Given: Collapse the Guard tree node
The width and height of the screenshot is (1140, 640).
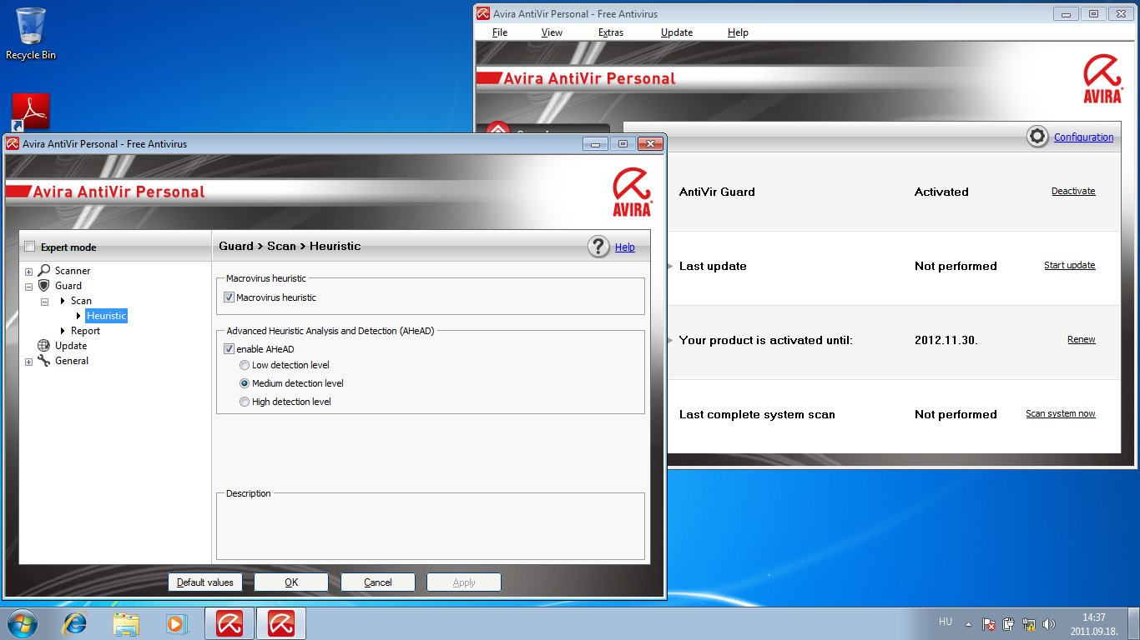Looking at the screenshot, I should coord(28,286).
